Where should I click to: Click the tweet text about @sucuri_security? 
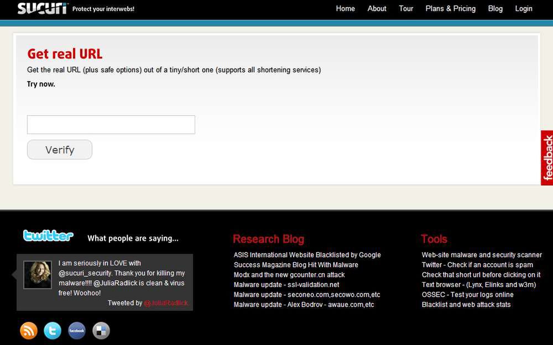(121, 278)
